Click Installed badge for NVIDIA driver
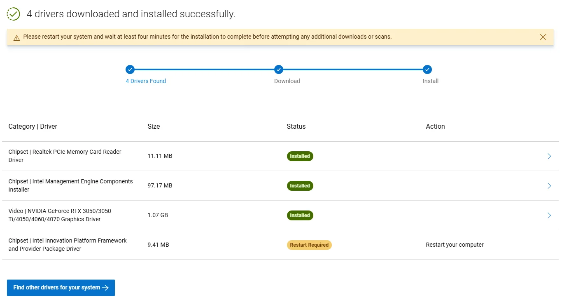Screen dimensions: 569x303 pyautogui.click(x=300, y=215)
